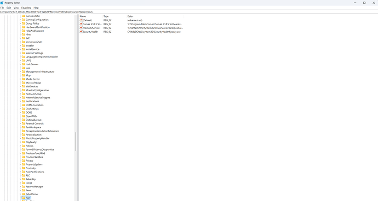The image size is (378, 201).
Task: Click the string icon beside the (Default) value
Action: [x=81, y=20]
